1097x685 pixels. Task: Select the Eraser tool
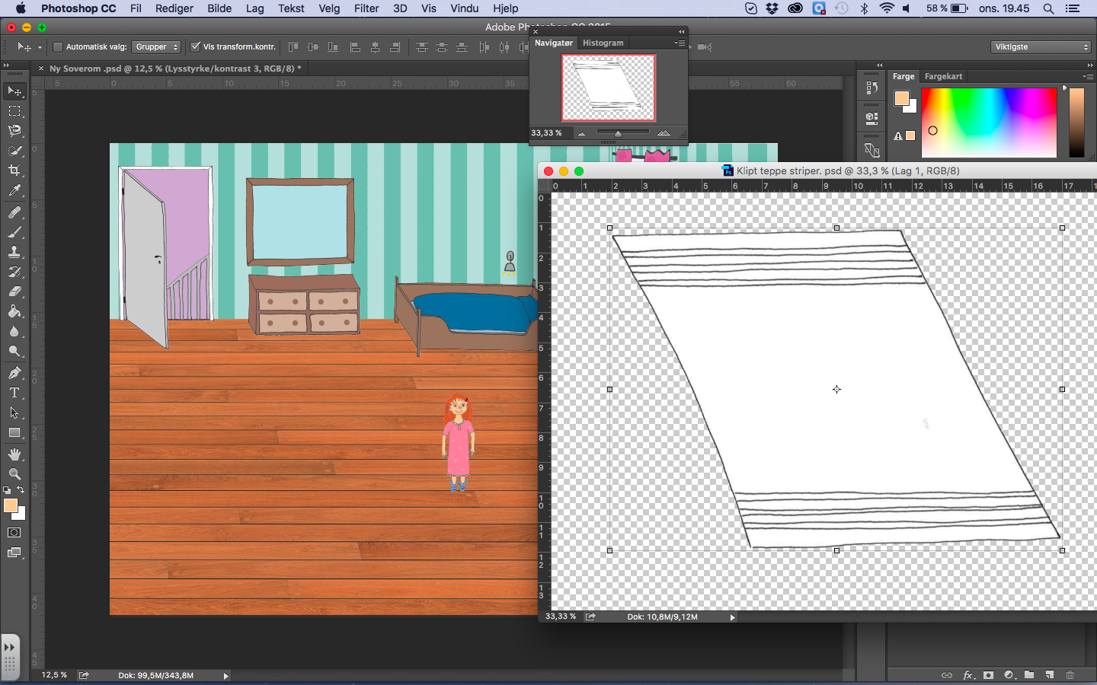tap(14, 292)
